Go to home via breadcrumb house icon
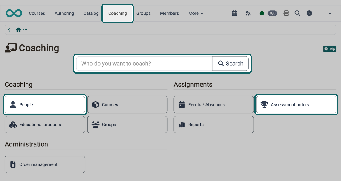 pos(18,30)
